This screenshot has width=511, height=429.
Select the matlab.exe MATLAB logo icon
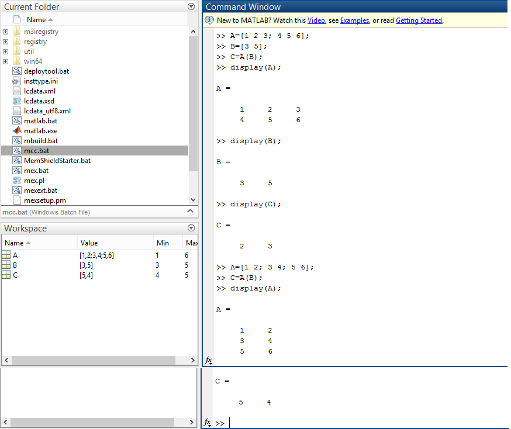pyautogui.click(x=17, y=130)
